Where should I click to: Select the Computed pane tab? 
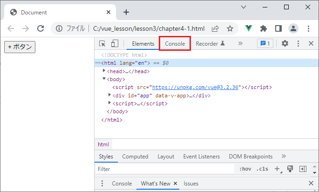coord(135,157)
